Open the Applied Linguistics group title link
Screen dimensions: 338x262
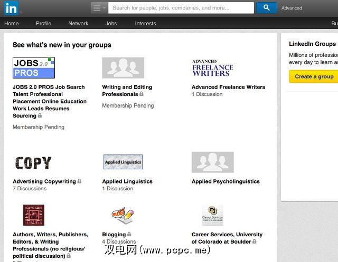click(127, 181)
